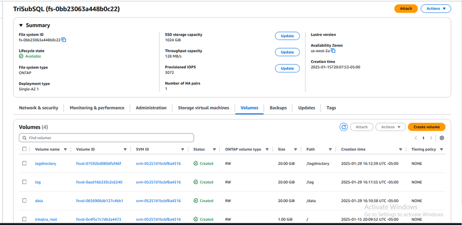462x225 pixels.
Task: Open the top Actions dropdown
Action: point(436,8)
